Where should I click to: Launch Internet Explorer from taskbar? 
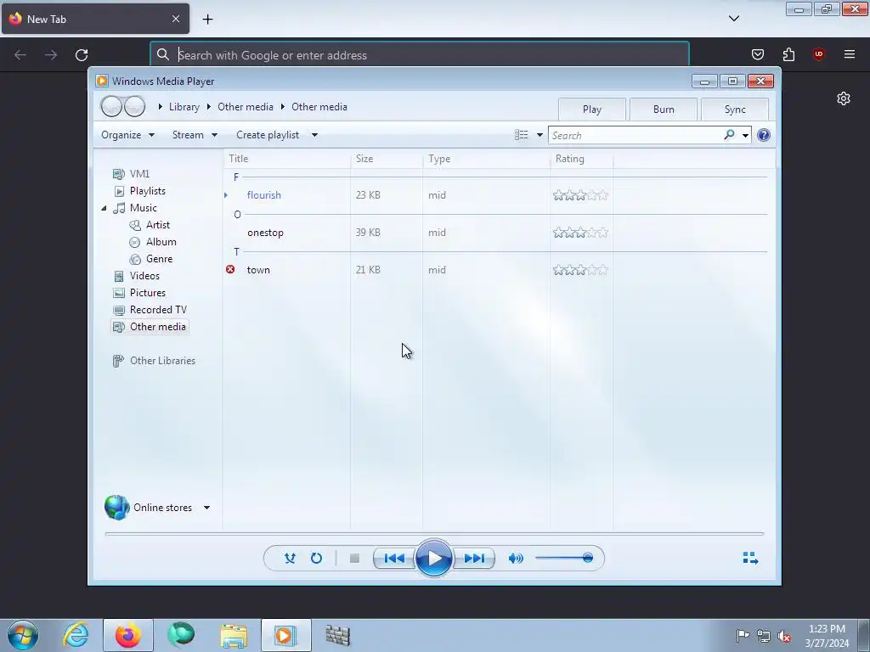[76, 635]
